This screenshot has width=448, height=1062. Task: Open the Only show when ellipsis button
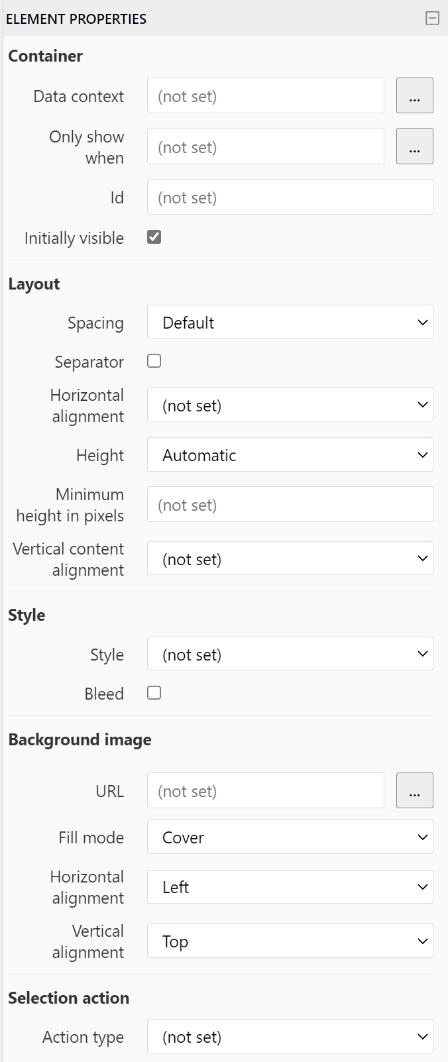[415, 146]
